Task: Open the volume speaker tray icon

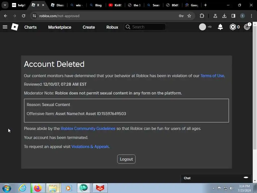Action: (232, 188)
